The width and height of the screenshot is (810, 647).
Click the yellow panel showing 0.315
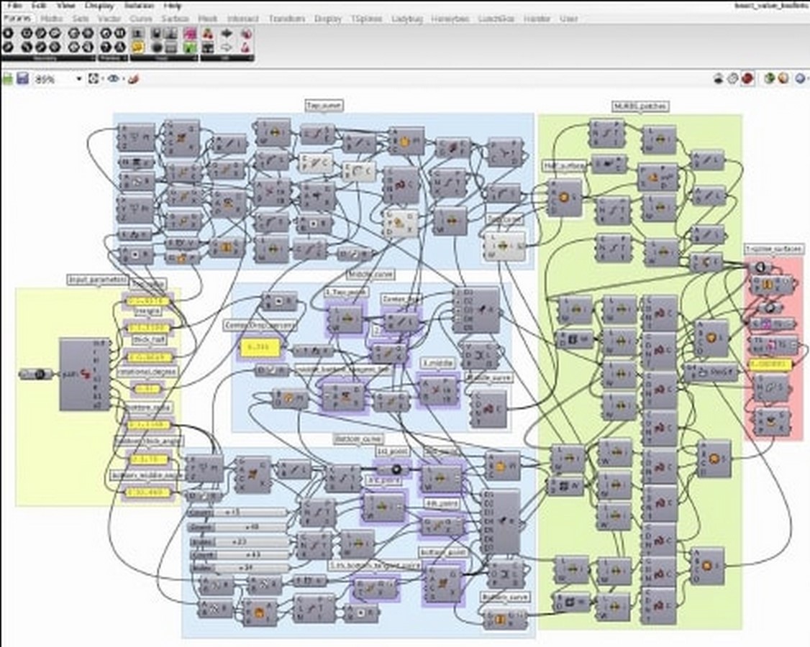[x=260, y=347]
